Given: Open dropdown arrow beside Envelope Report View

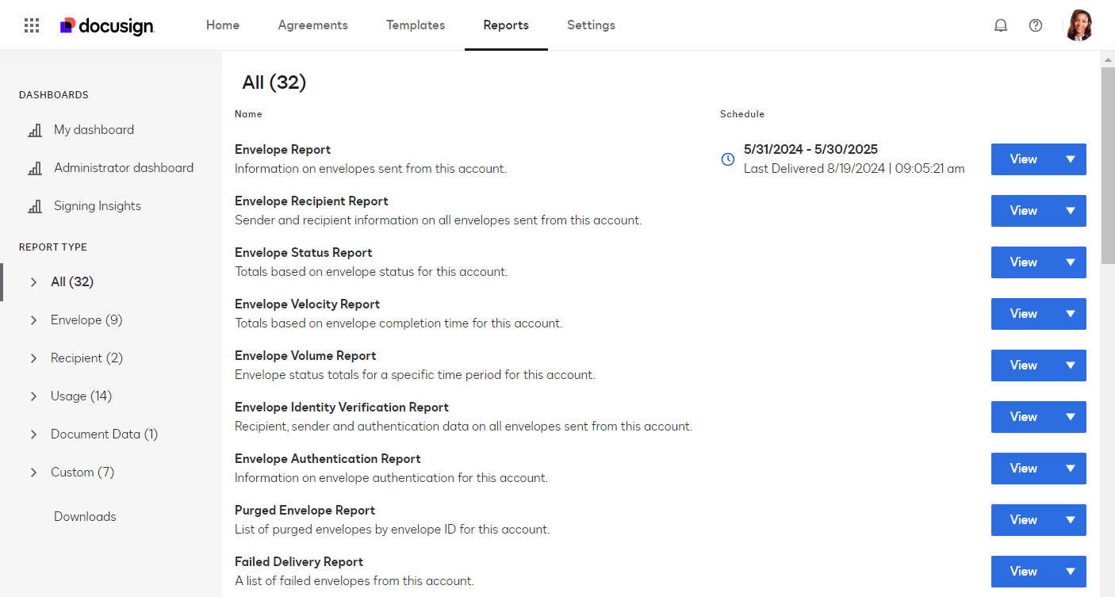Looking at the screenshot, I should pos(1071,159).
